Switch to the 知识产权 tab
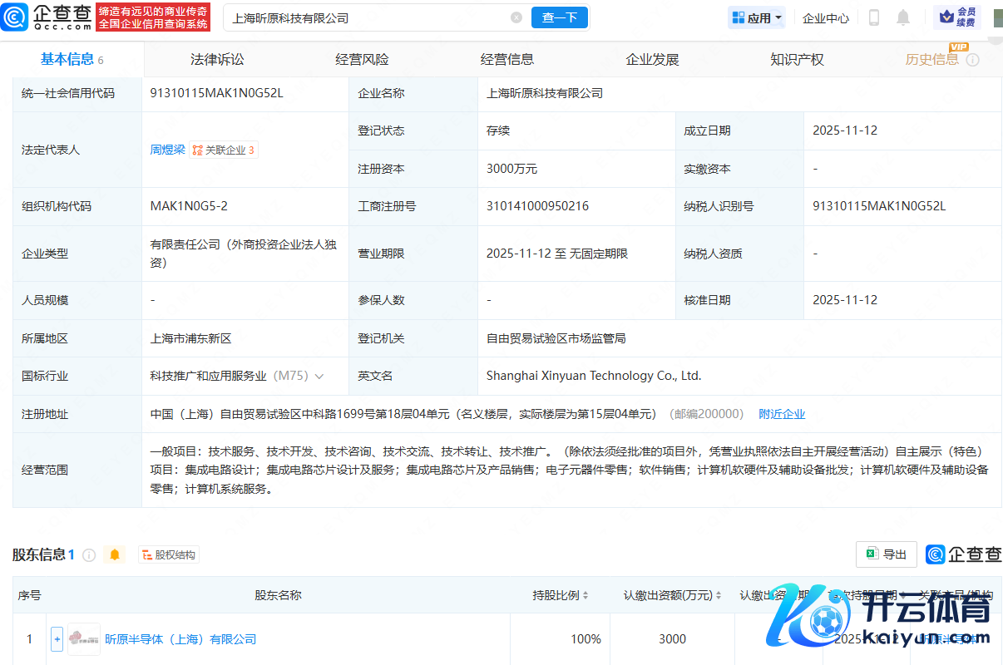 (x=797, y=60)
